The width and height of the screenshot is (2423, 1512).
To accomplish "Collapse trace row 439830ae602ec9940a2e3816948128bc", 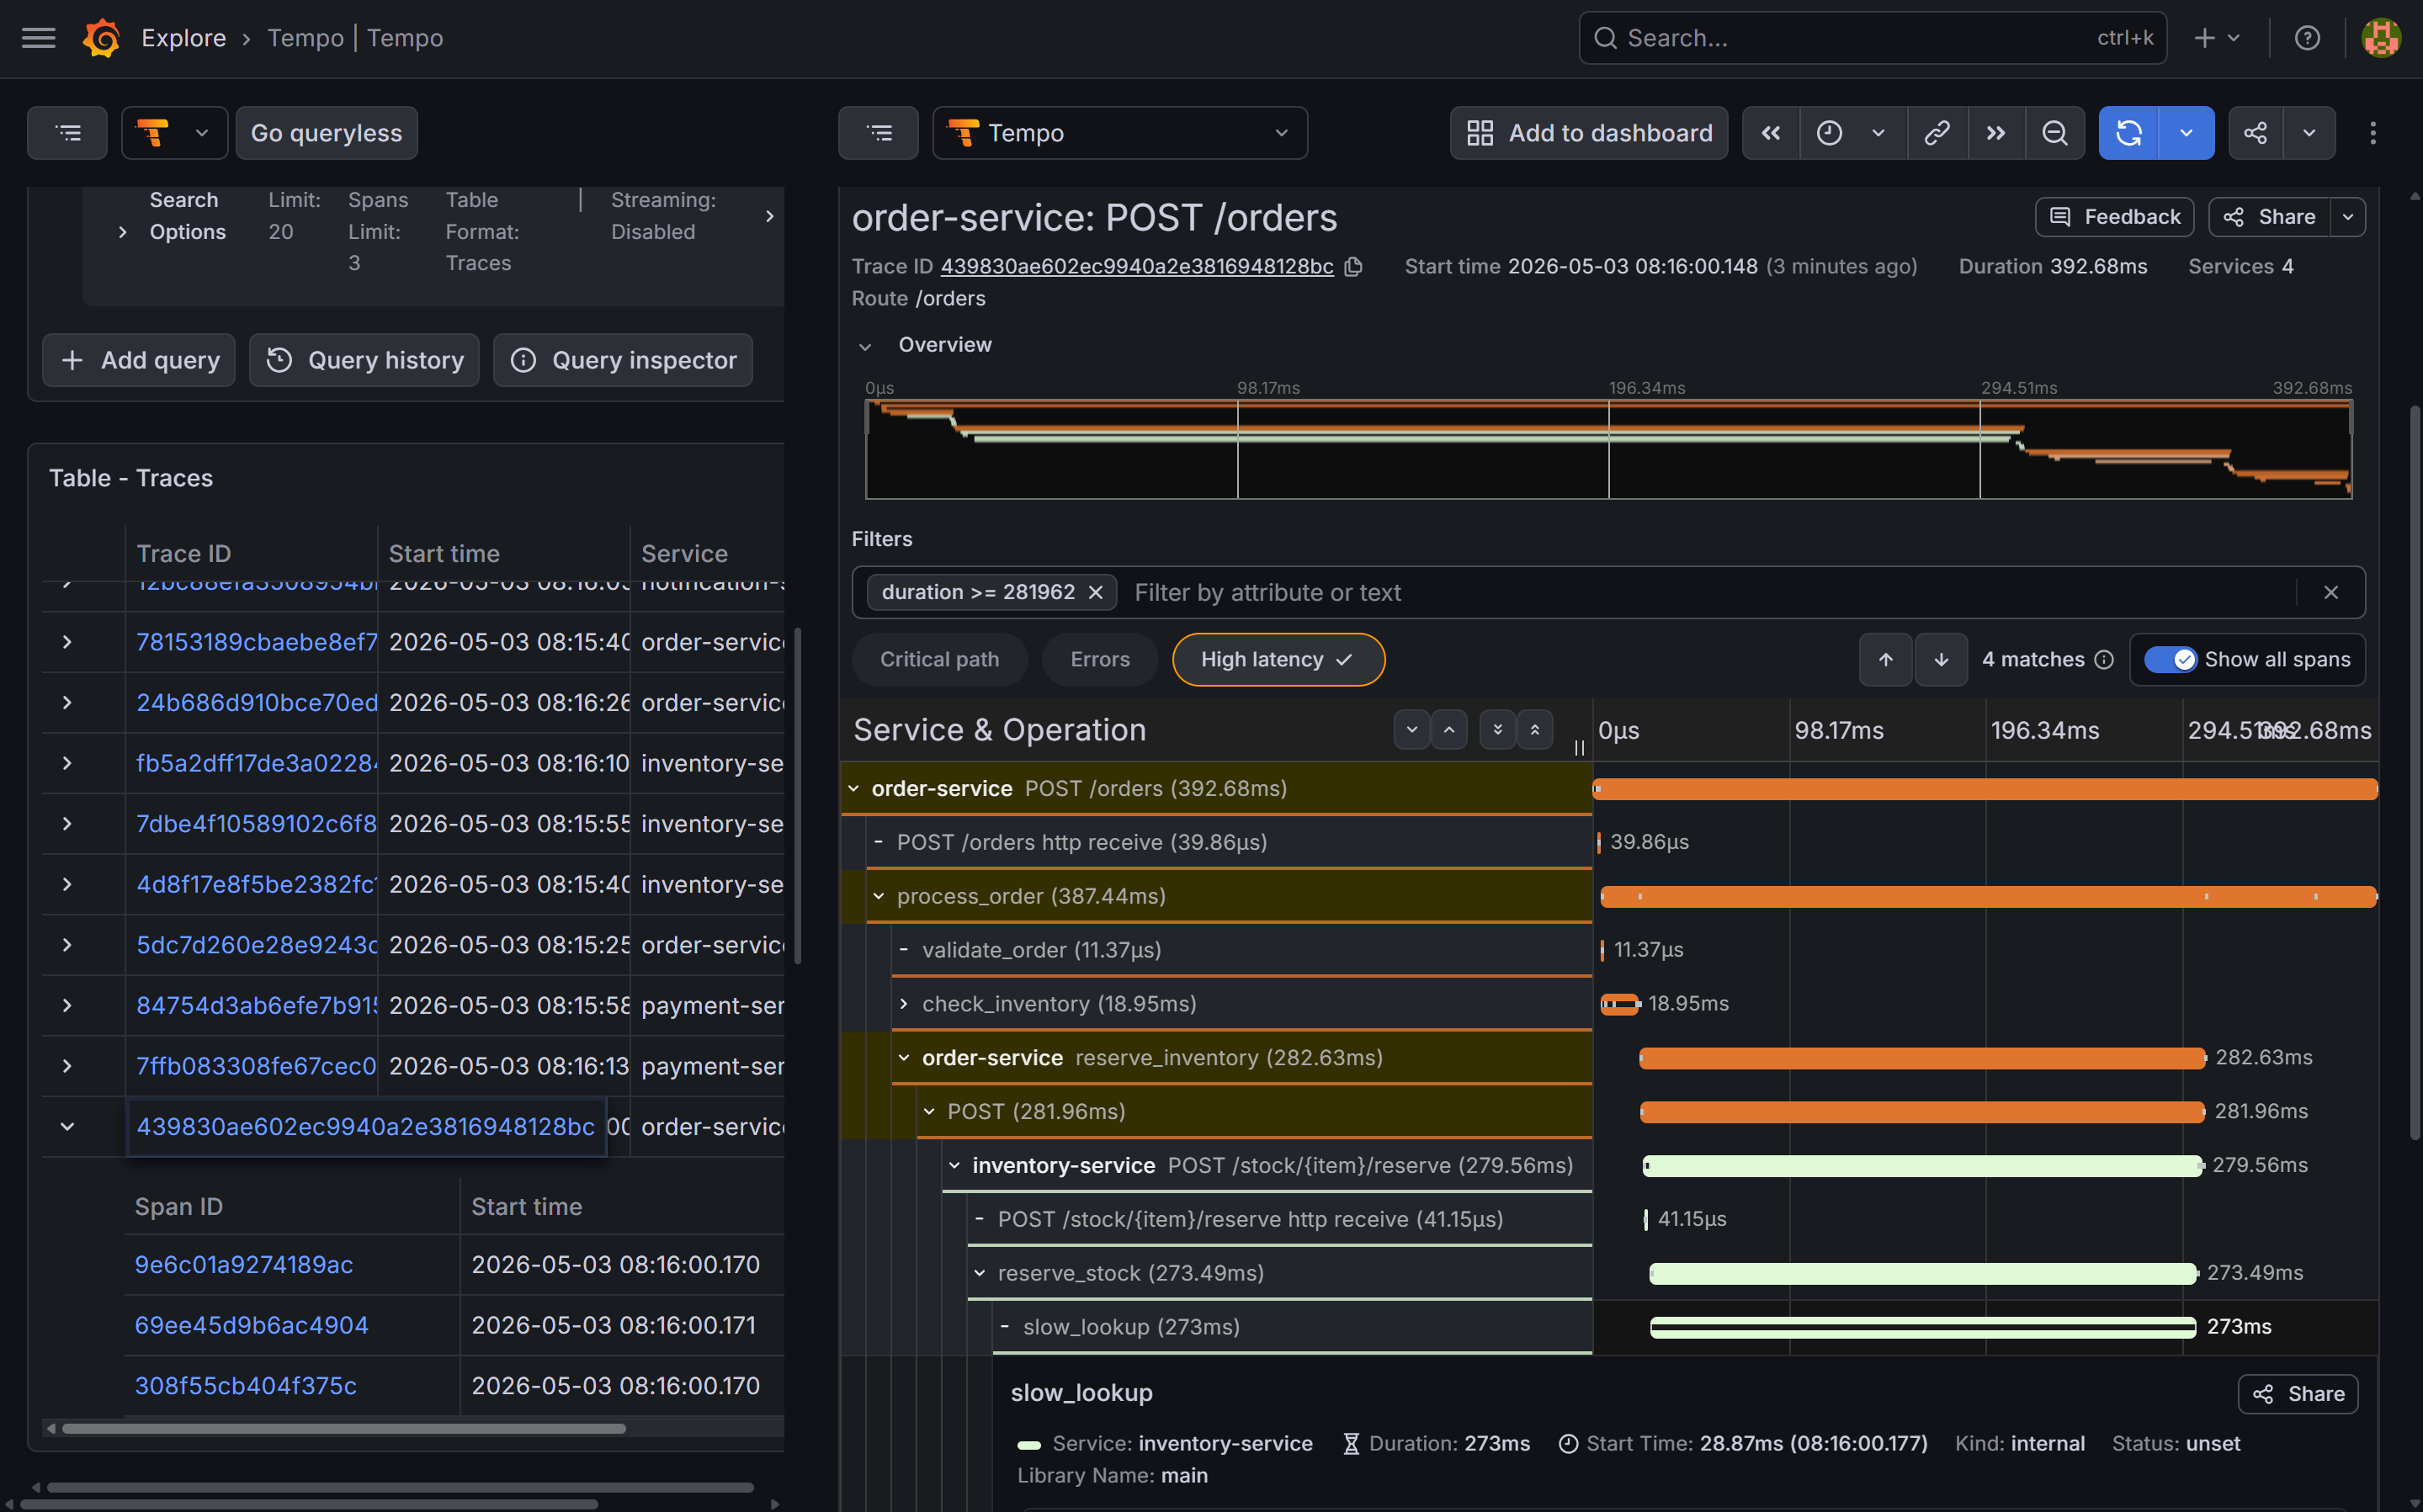I will coord(67,1127).
